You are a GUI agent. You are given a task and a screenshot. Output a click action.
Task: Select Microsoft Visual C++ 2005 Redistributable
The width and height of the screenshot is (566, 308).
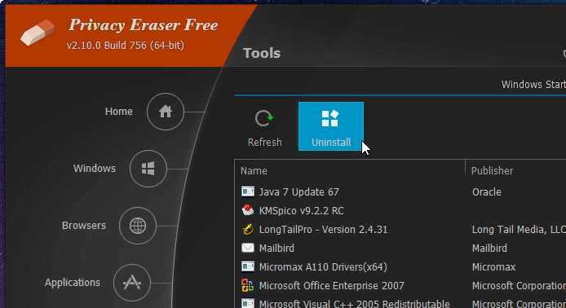coord(355,304)
